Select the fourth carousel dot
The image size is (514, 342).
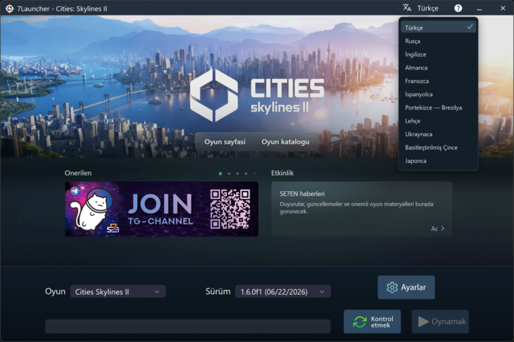246,174
